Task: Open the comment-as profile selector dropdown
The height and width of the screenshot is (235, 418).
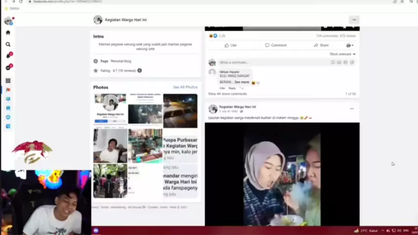Action: pos(349,45)
